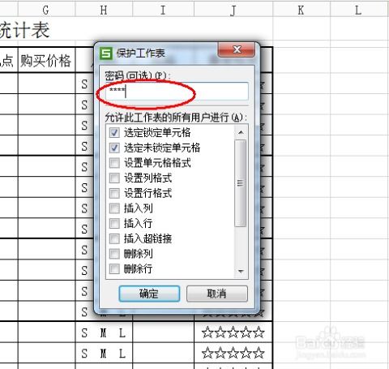Click the permissions list scroll up arrow
389x369 pixels.
(241, 132)
